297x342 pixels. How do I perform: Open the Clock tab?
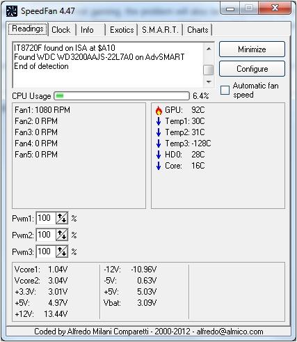click(x=61, y=30)
